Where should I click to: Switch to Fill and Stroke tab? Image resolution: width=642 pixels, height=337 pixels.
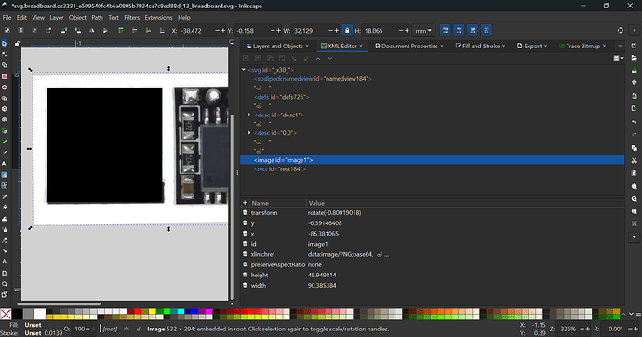click(477, 46)
